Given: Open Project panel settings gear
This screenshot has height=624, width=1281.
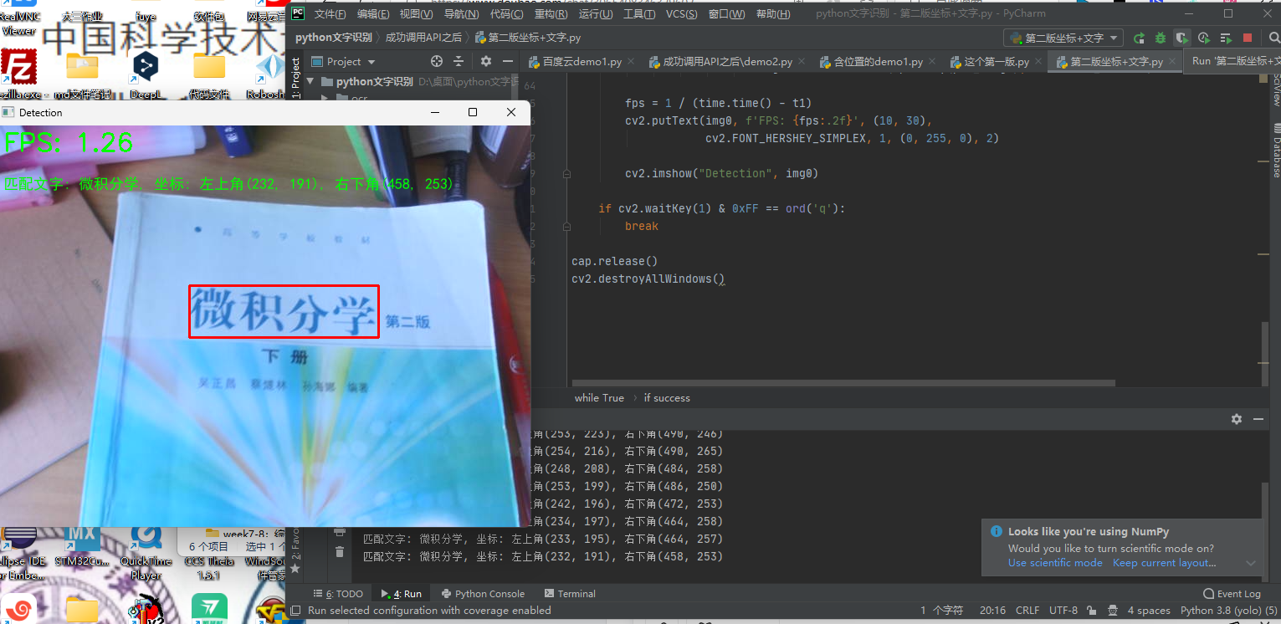Looking at the screenshot, I should 486,61.
